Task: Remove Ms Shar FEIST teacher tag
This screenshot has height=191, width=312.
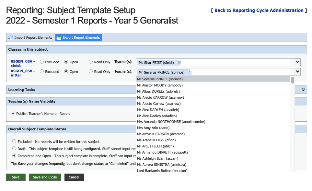Action: point(179,62)
